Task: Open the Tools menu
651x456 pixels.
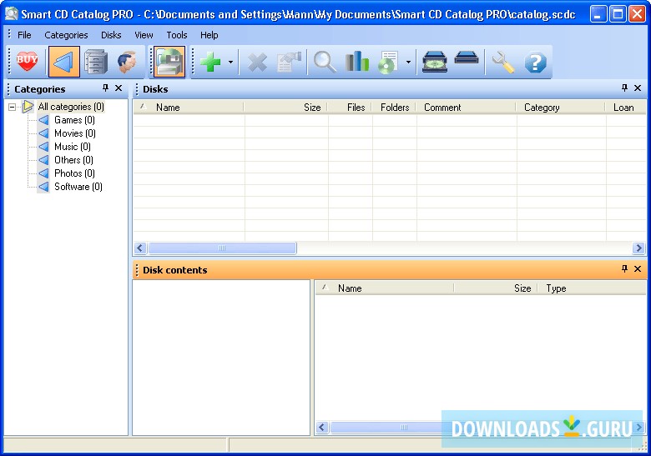Action: coord(177,35)
